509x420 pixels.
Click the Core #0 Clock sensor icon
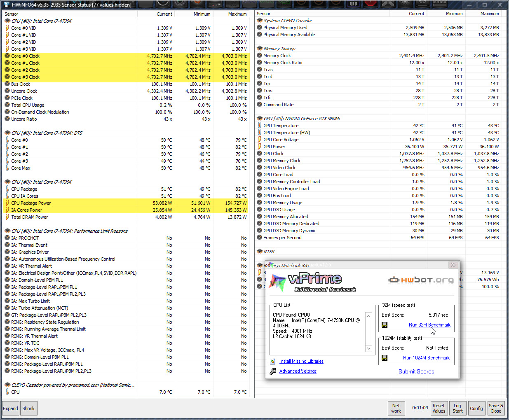pos(7,56)
